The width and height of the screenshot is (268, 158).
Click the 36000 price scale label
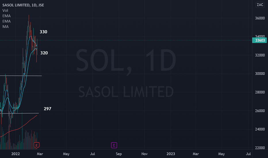coord(260,18)
